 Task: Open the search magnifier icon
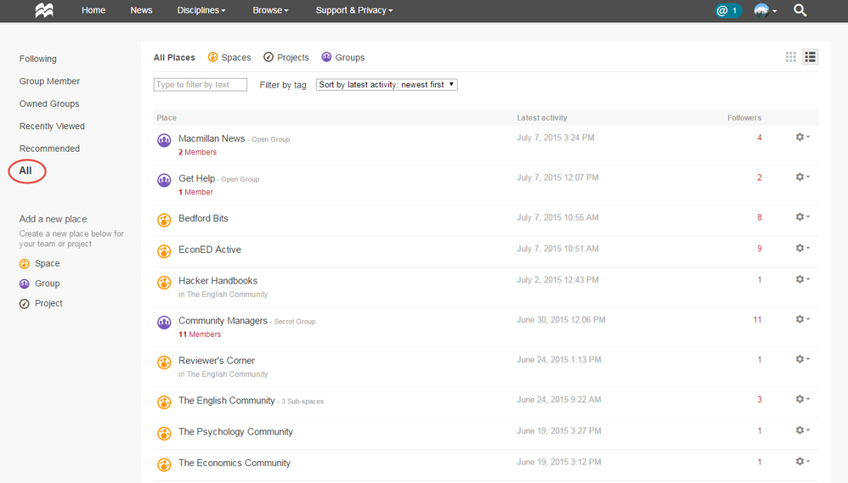800,10
